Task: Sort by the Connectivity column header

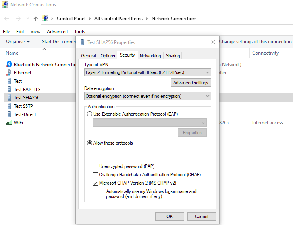Action: [265, 53]
